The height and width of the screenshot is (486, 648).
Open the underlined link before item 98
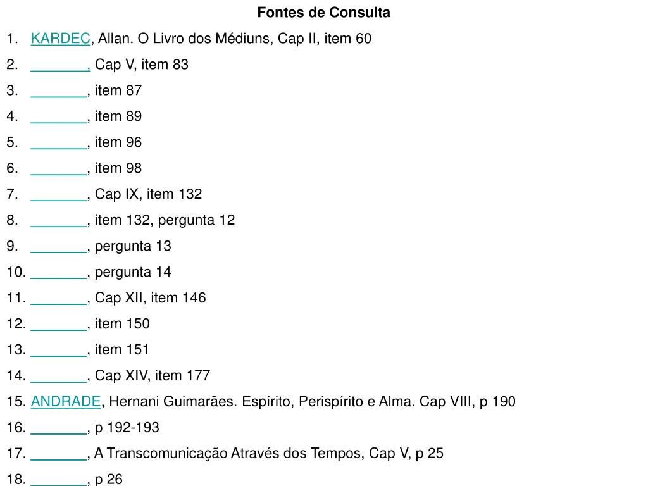(59, 170)
